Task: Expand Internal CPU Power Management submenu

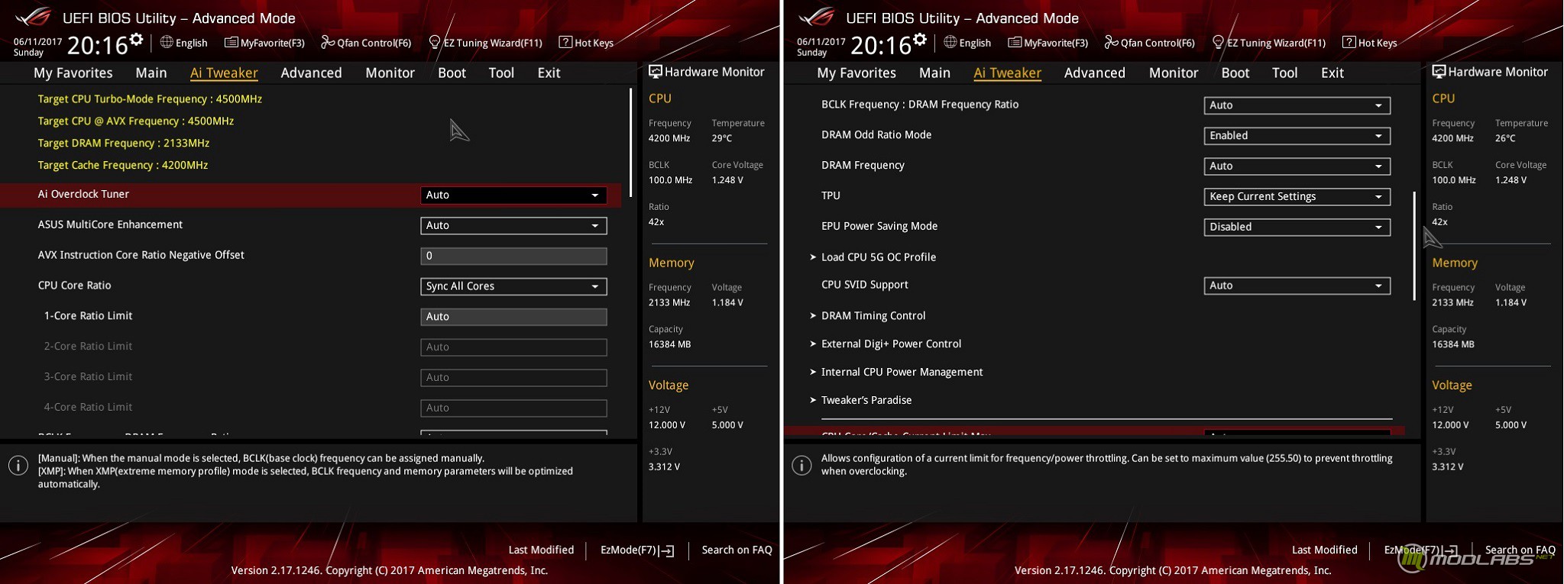Action: click(902, 373)
